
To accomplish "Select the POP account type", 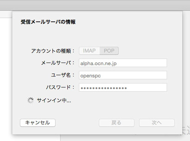I will [x=109, y=51].
